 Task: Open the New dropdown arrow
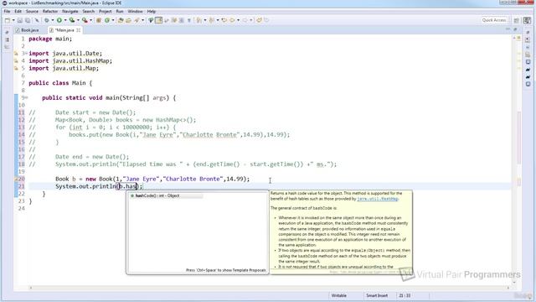point(13,20)
